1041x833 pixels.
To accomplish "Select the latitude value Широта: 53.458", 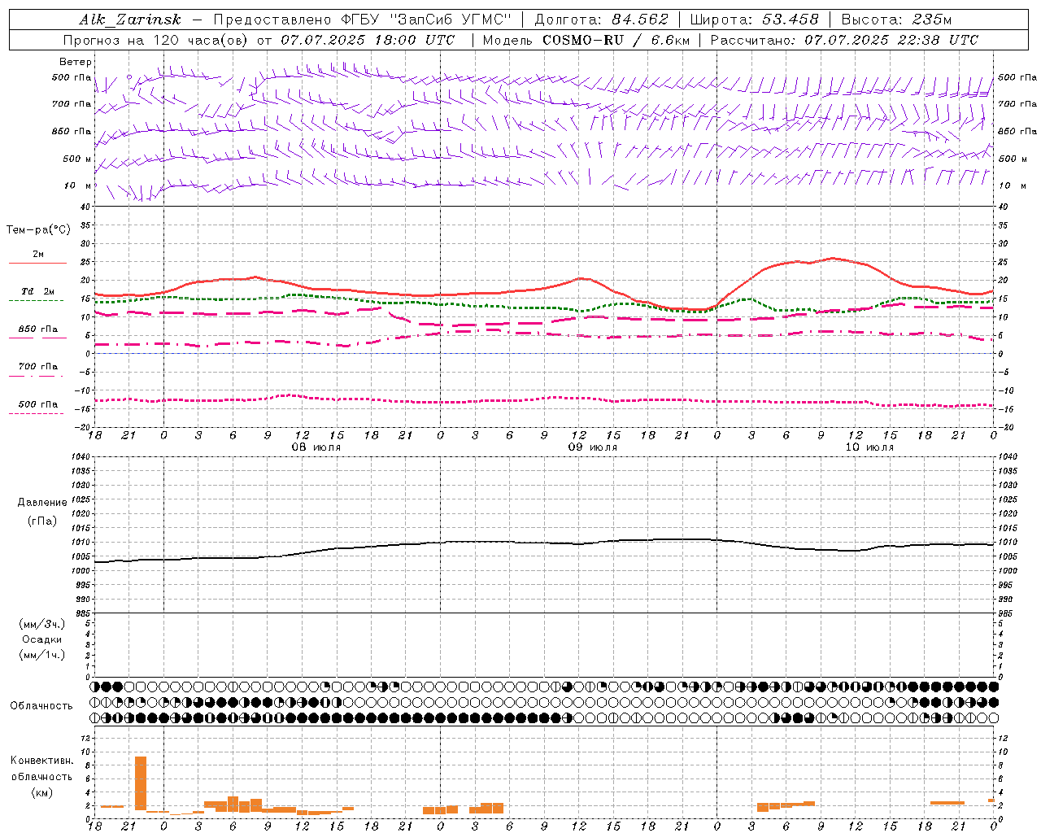I will pyautogui.click(x=754, y=20).
